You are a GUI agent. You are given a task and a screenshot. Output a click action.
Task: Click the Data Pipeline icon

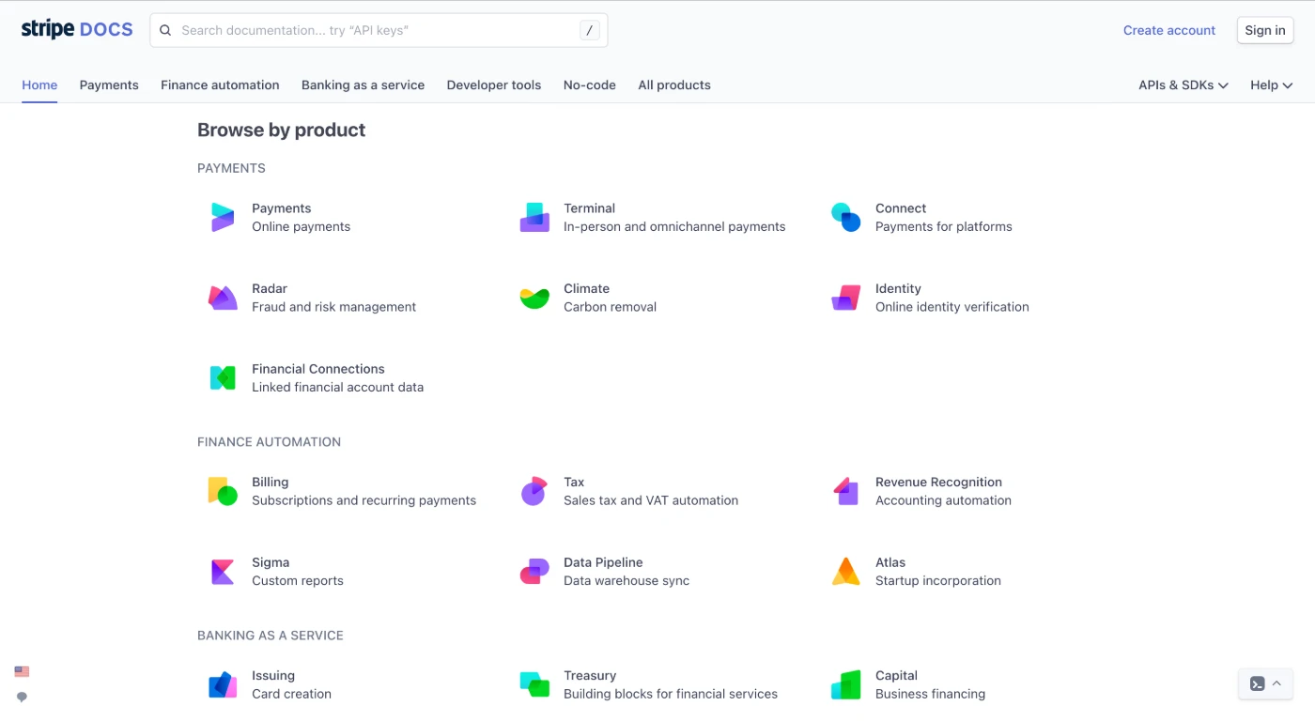(x=534, y=572)
